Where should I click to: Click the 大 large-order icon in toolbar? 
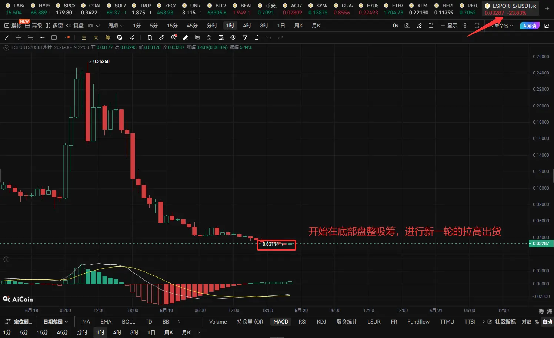96,37
